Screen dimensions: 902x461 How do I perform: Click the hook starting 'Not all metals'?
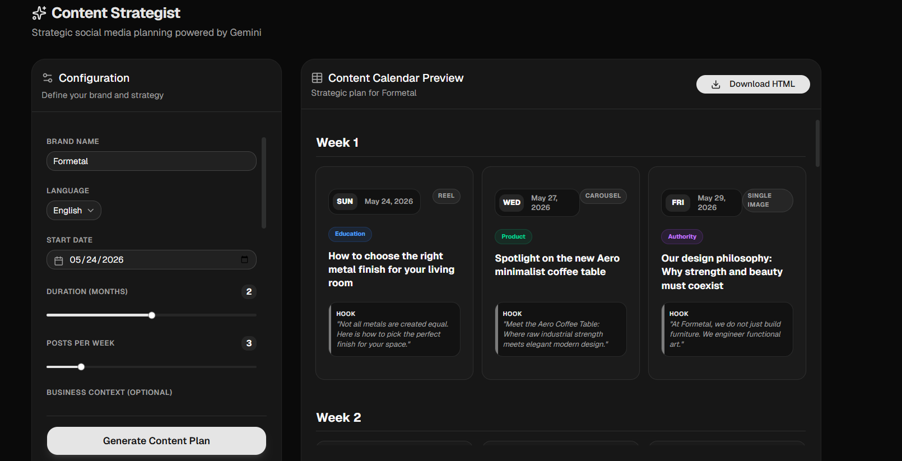click(x=394, y=329)
